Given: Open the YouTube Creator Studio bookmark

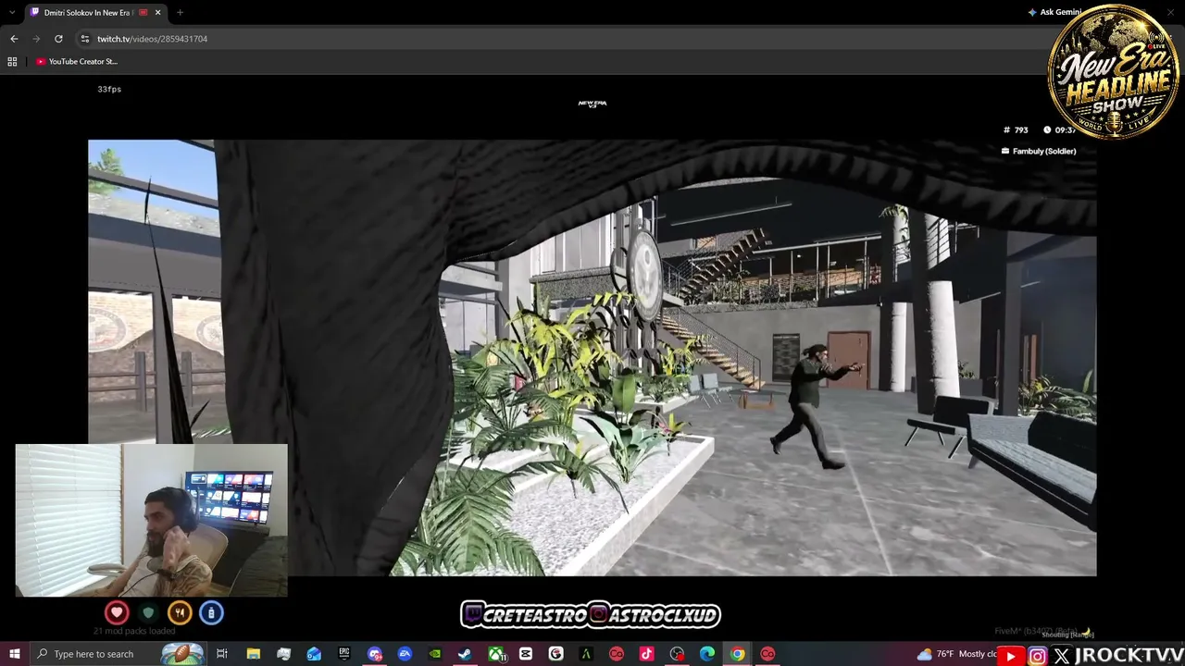Looking at the screenshot, I should pyautogui.click(x=78, y=61).
